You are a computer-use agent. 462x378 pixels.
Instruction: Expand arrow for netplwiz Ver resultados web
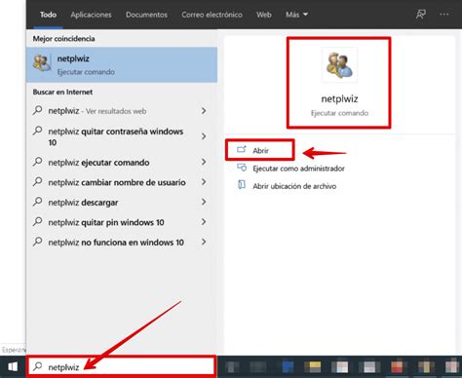click(x=204, y=111)
